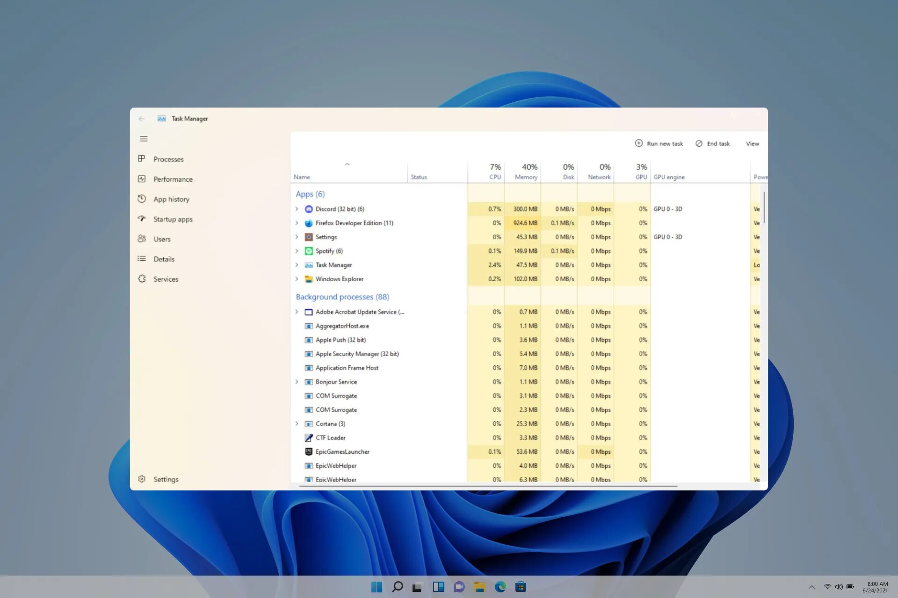Click the End task button
The height and width of the screenshot is (598, 898).
(712, 143)
